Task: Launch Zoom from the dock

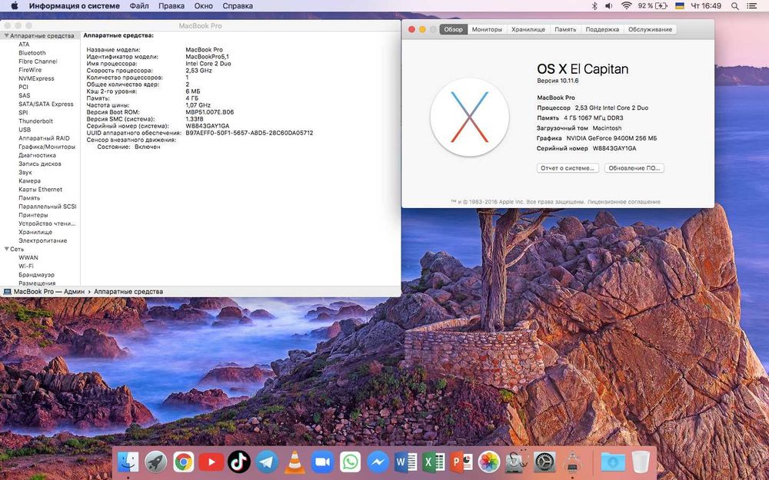Action: point(323,462)
